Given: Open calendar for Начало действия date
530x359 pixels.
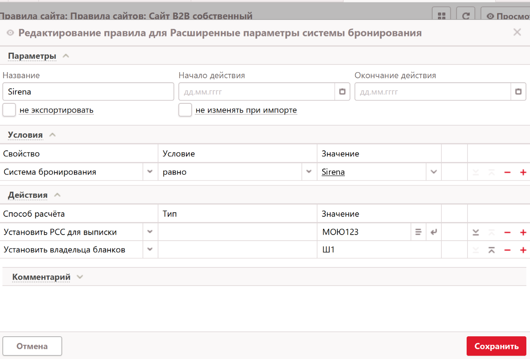Looking at the screenshot, I should pos(342,92).
